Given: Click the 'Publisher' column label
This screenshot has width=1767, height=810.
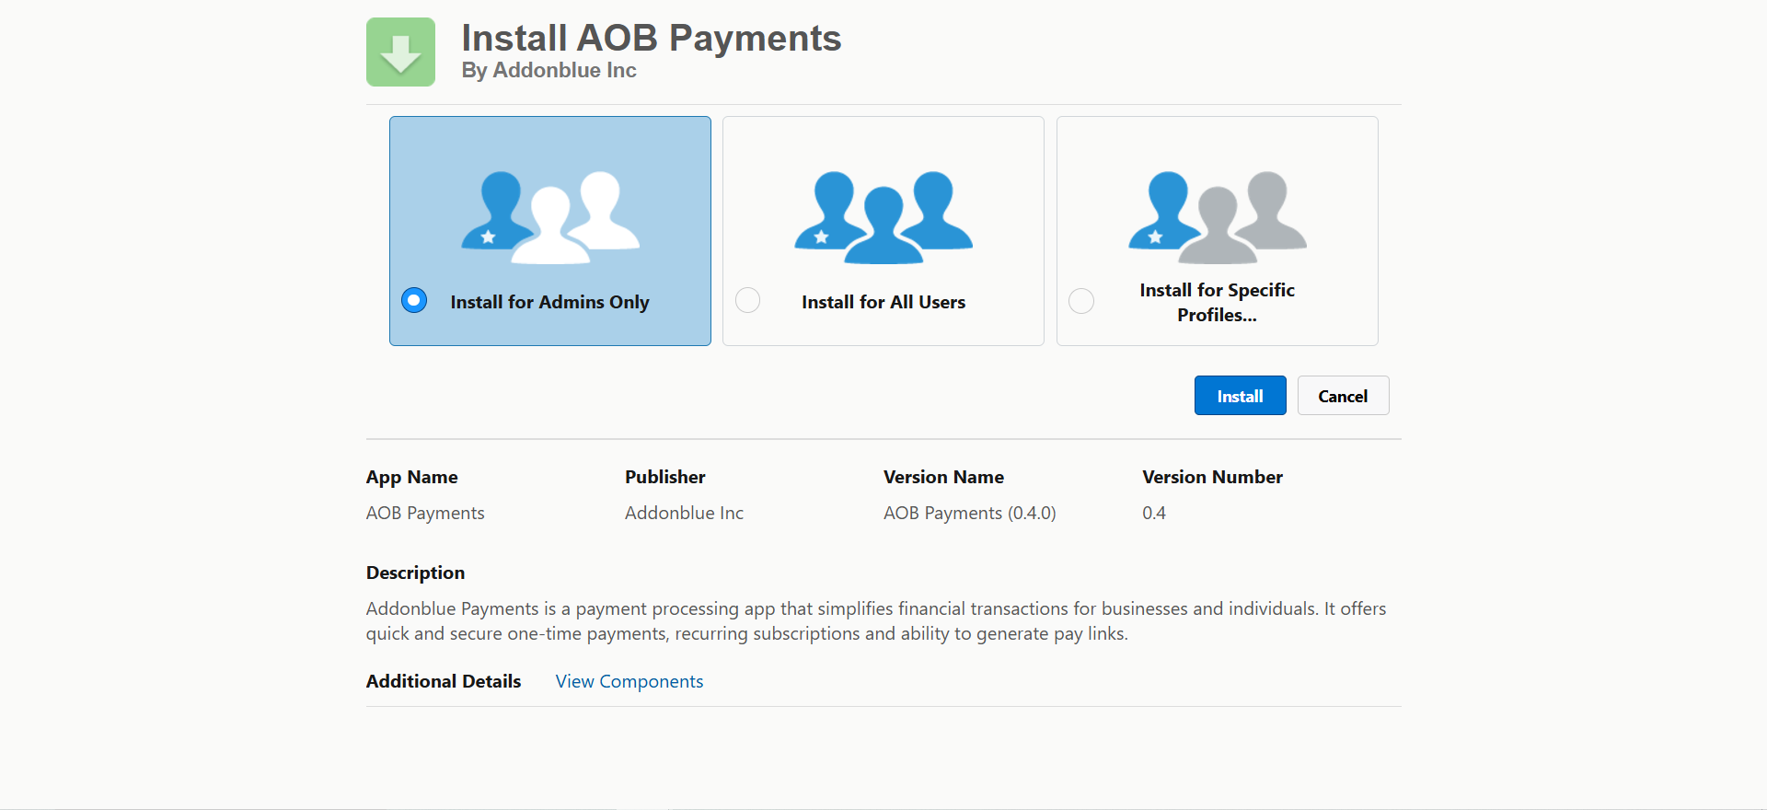Looking at the screenshot, I should (665, 477).
